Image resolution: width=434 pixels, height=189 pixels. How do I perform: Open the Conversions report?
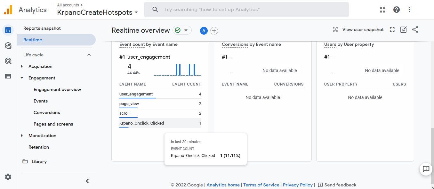point(47,112)
